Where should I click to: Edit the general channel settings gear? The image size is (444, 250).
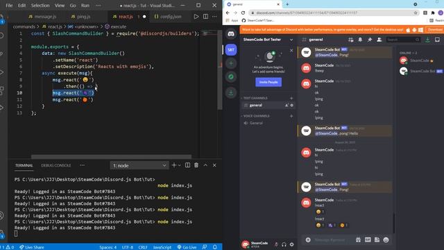291,105
